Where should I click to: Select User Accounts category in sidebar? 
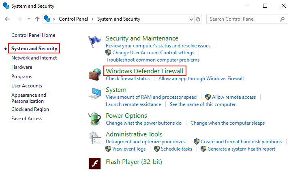pos(27,86)
